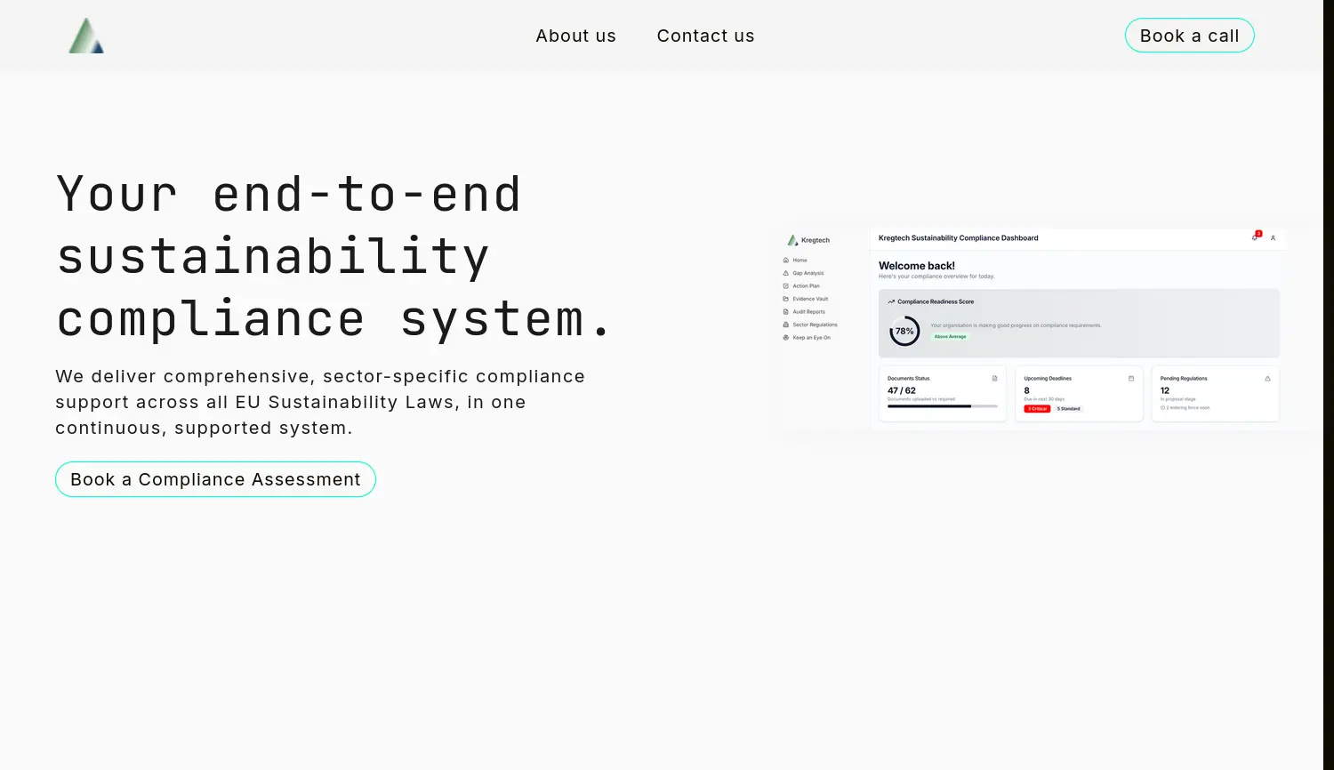The image size is (1334, 770).
Task: Open Audit Reports in the sidebar
Action: (x=808, y=312)
